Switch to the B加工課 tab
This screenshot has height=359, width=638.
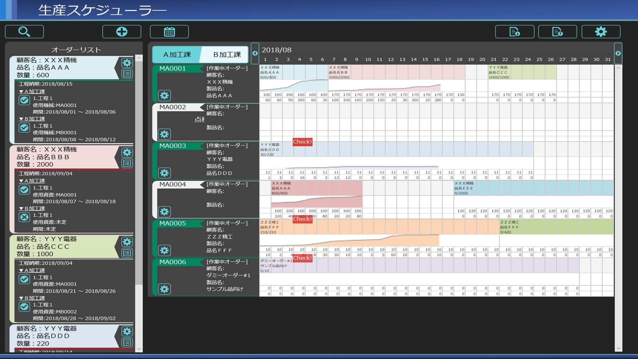[x=227, y=55]
